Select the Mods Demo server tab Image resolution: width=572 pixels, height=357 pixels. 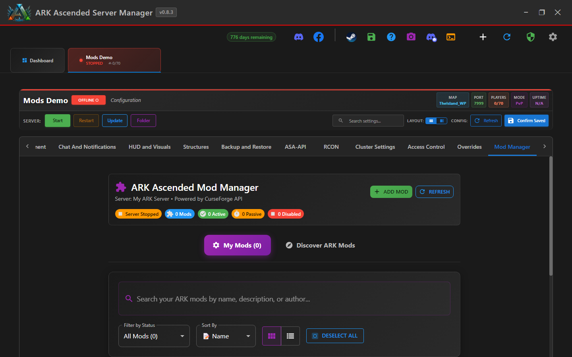114,60
